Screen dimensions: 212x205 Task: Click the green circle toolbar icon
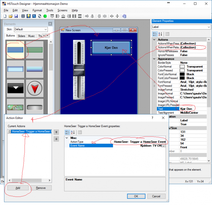click(45, 16)
